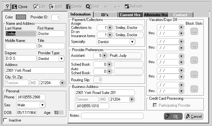Screen dimensions: 212x126
Task: Click the Routing Slip field
Action: [97, 80]
